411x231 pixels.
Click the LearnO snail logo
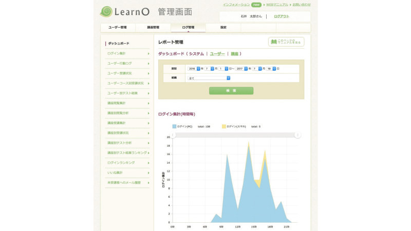click(x=106, y=11)
